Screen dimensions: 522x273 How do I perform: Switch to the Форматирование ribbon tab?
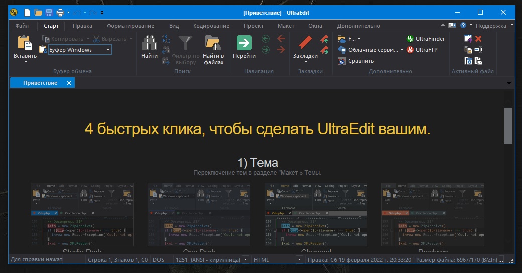click(130, 26)
